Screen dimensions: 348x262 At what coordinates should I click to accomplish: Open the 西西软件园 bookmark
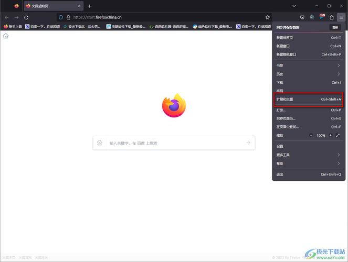click(169, 27)
